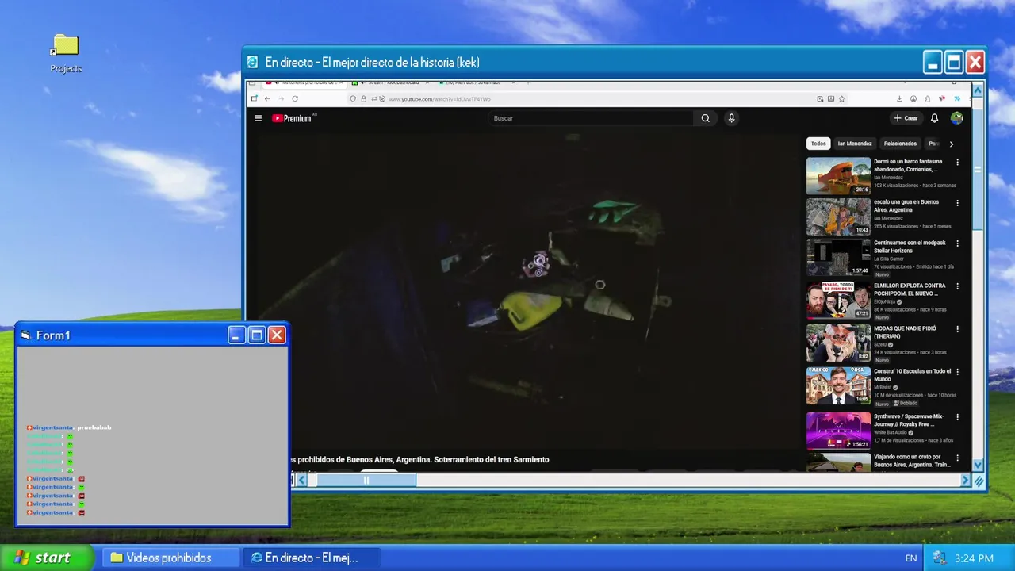Click the Form1 window title icon

click(25, 335)
